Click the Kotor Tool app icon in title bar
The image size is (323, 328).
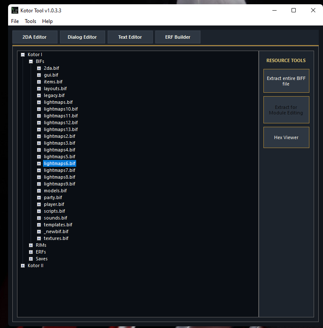coord(15,10)
